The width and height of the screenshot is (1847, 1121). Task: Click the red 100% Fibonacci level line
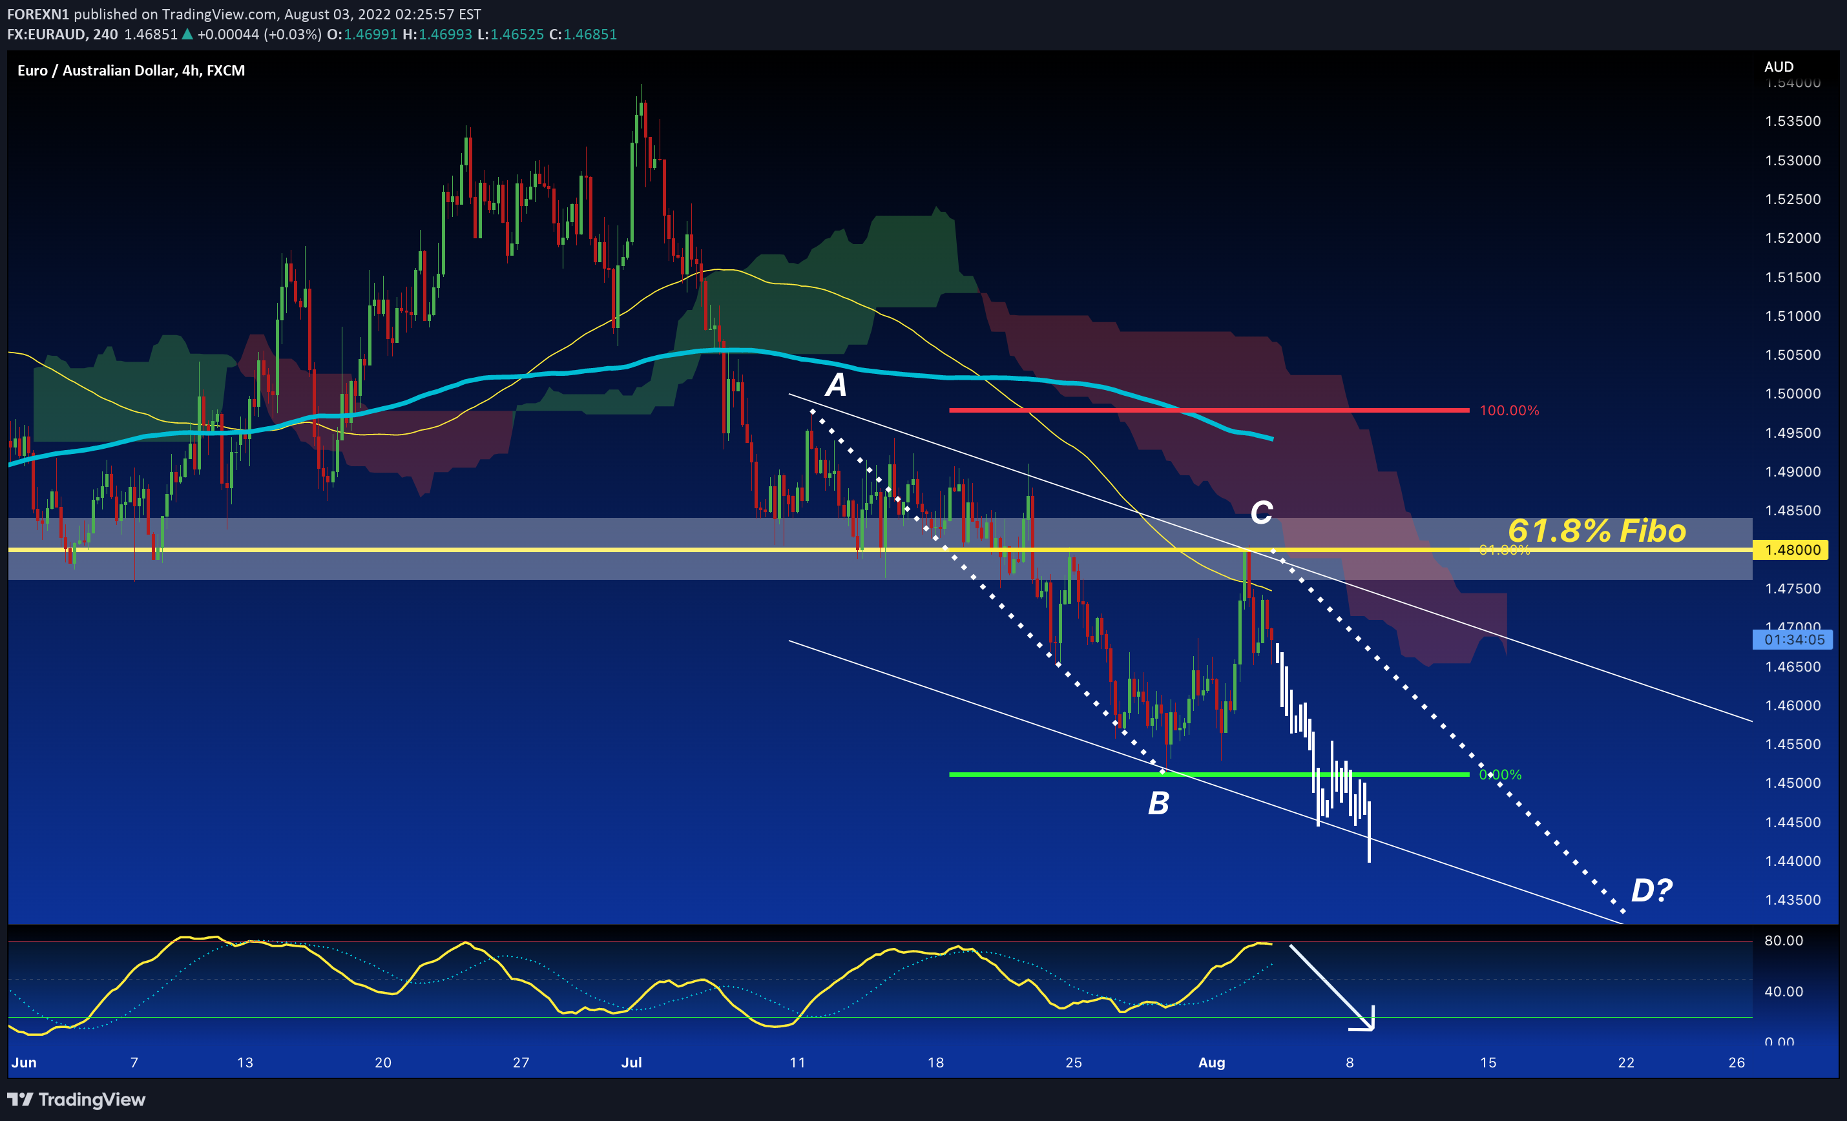pyautogui.click(x=1208, y=411)
